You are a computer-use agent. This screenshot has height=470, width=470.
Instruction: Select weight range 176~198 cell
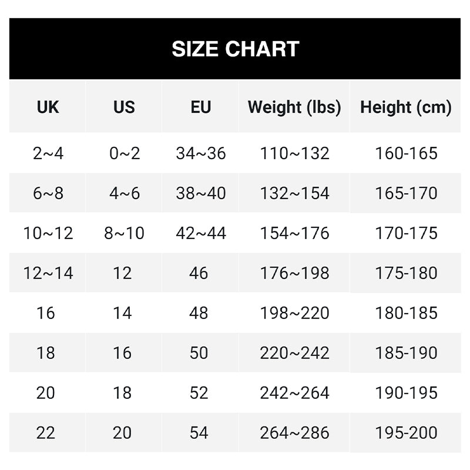click(294, 273)
